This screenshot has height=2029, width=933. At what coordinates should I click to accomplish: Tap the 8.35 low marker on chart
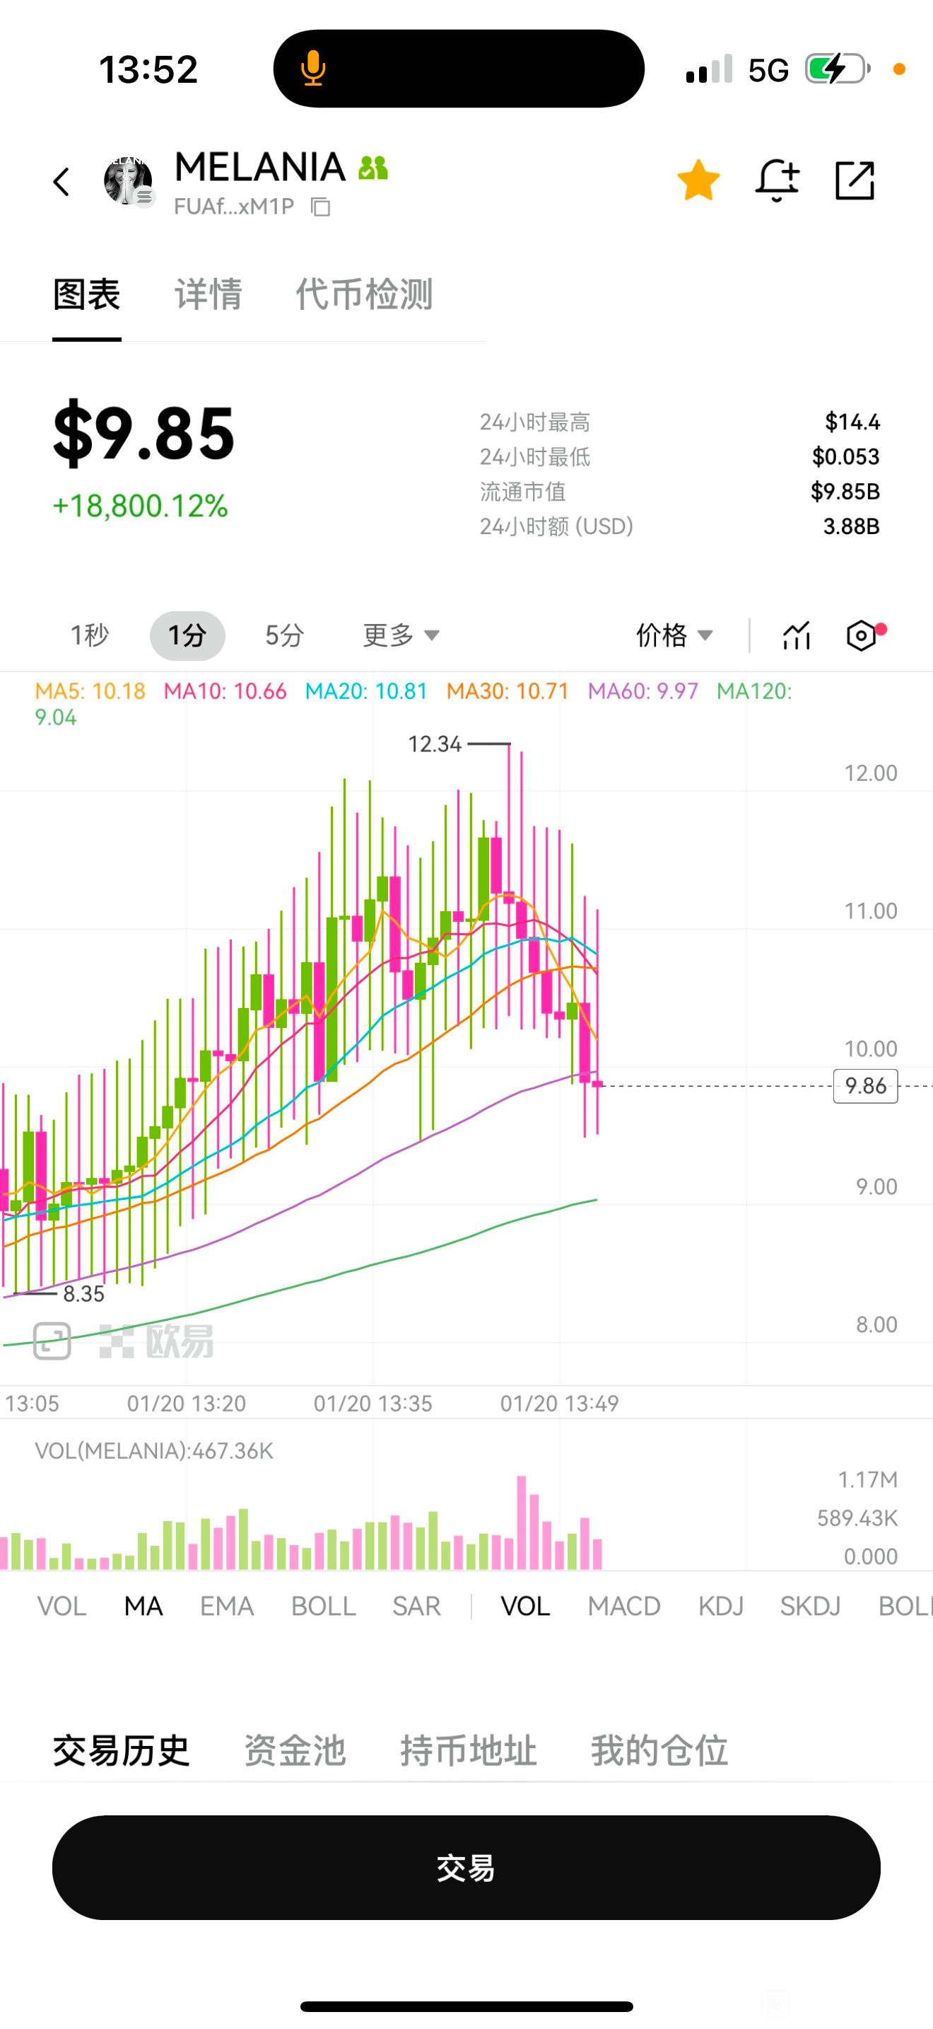83,1293
